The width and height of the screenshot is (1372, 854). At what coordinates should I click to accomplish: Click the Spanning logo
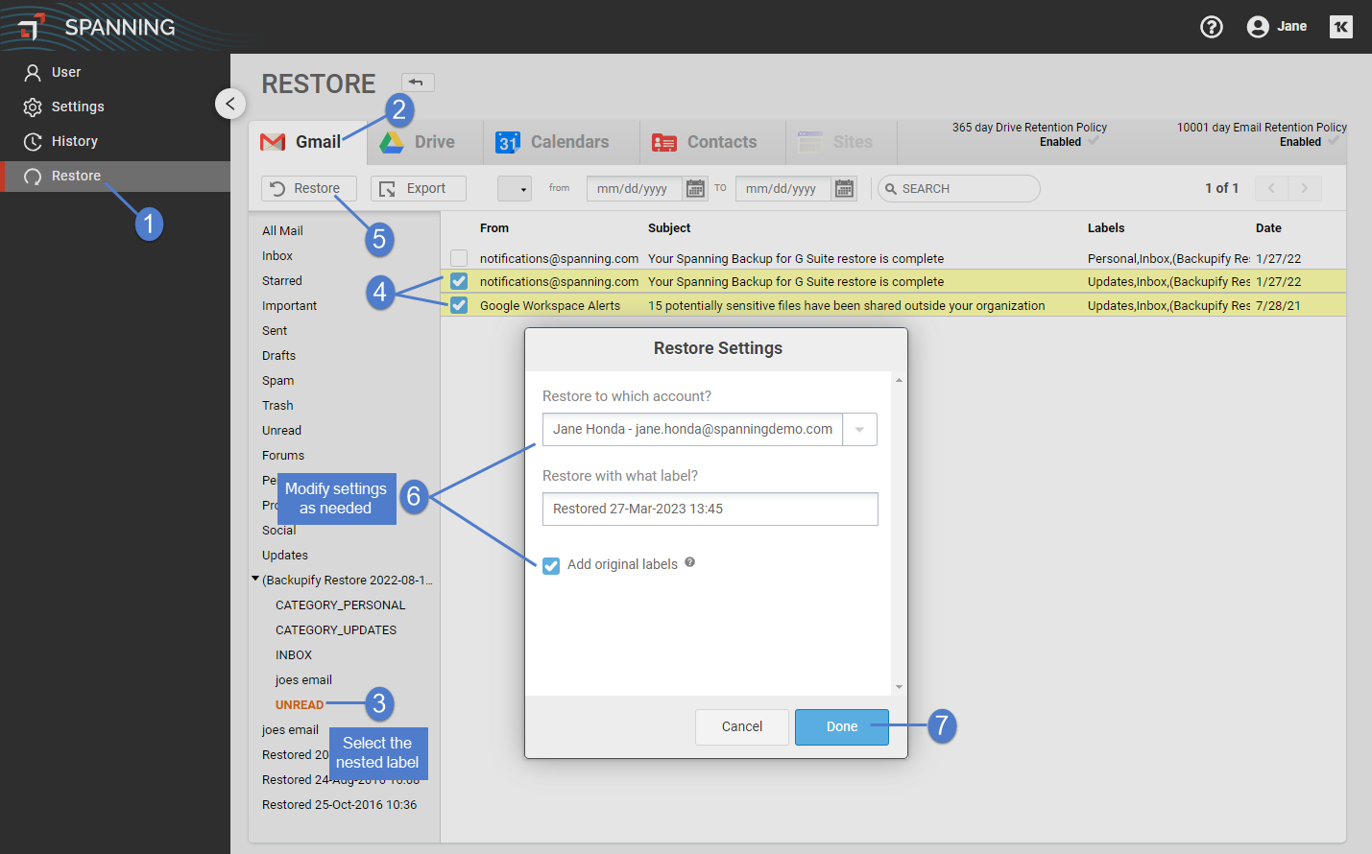[x=97, y=27]
